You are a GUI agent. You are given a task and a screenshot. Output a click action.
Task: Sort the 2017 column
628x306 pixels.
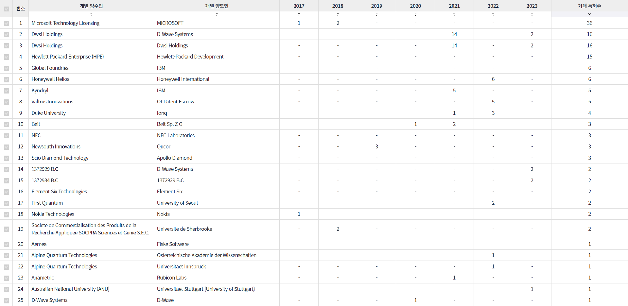(299, 14)
